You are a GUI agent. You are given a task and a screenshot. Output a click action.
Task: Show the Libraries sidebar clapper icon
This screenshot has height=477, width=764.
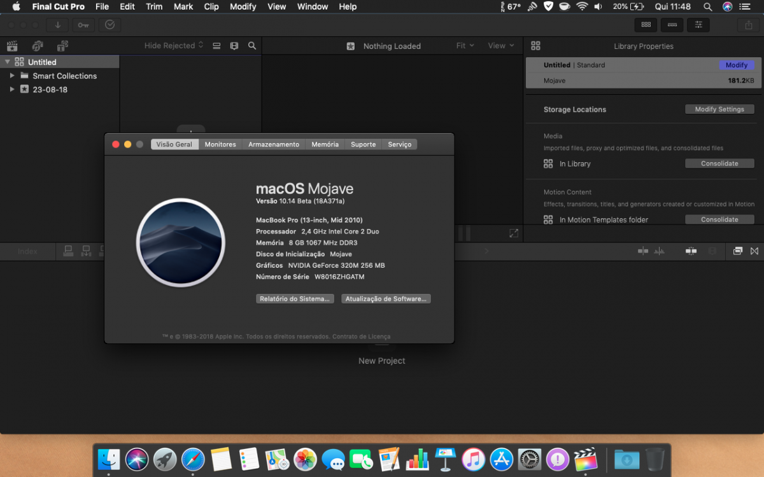(12, 46)
